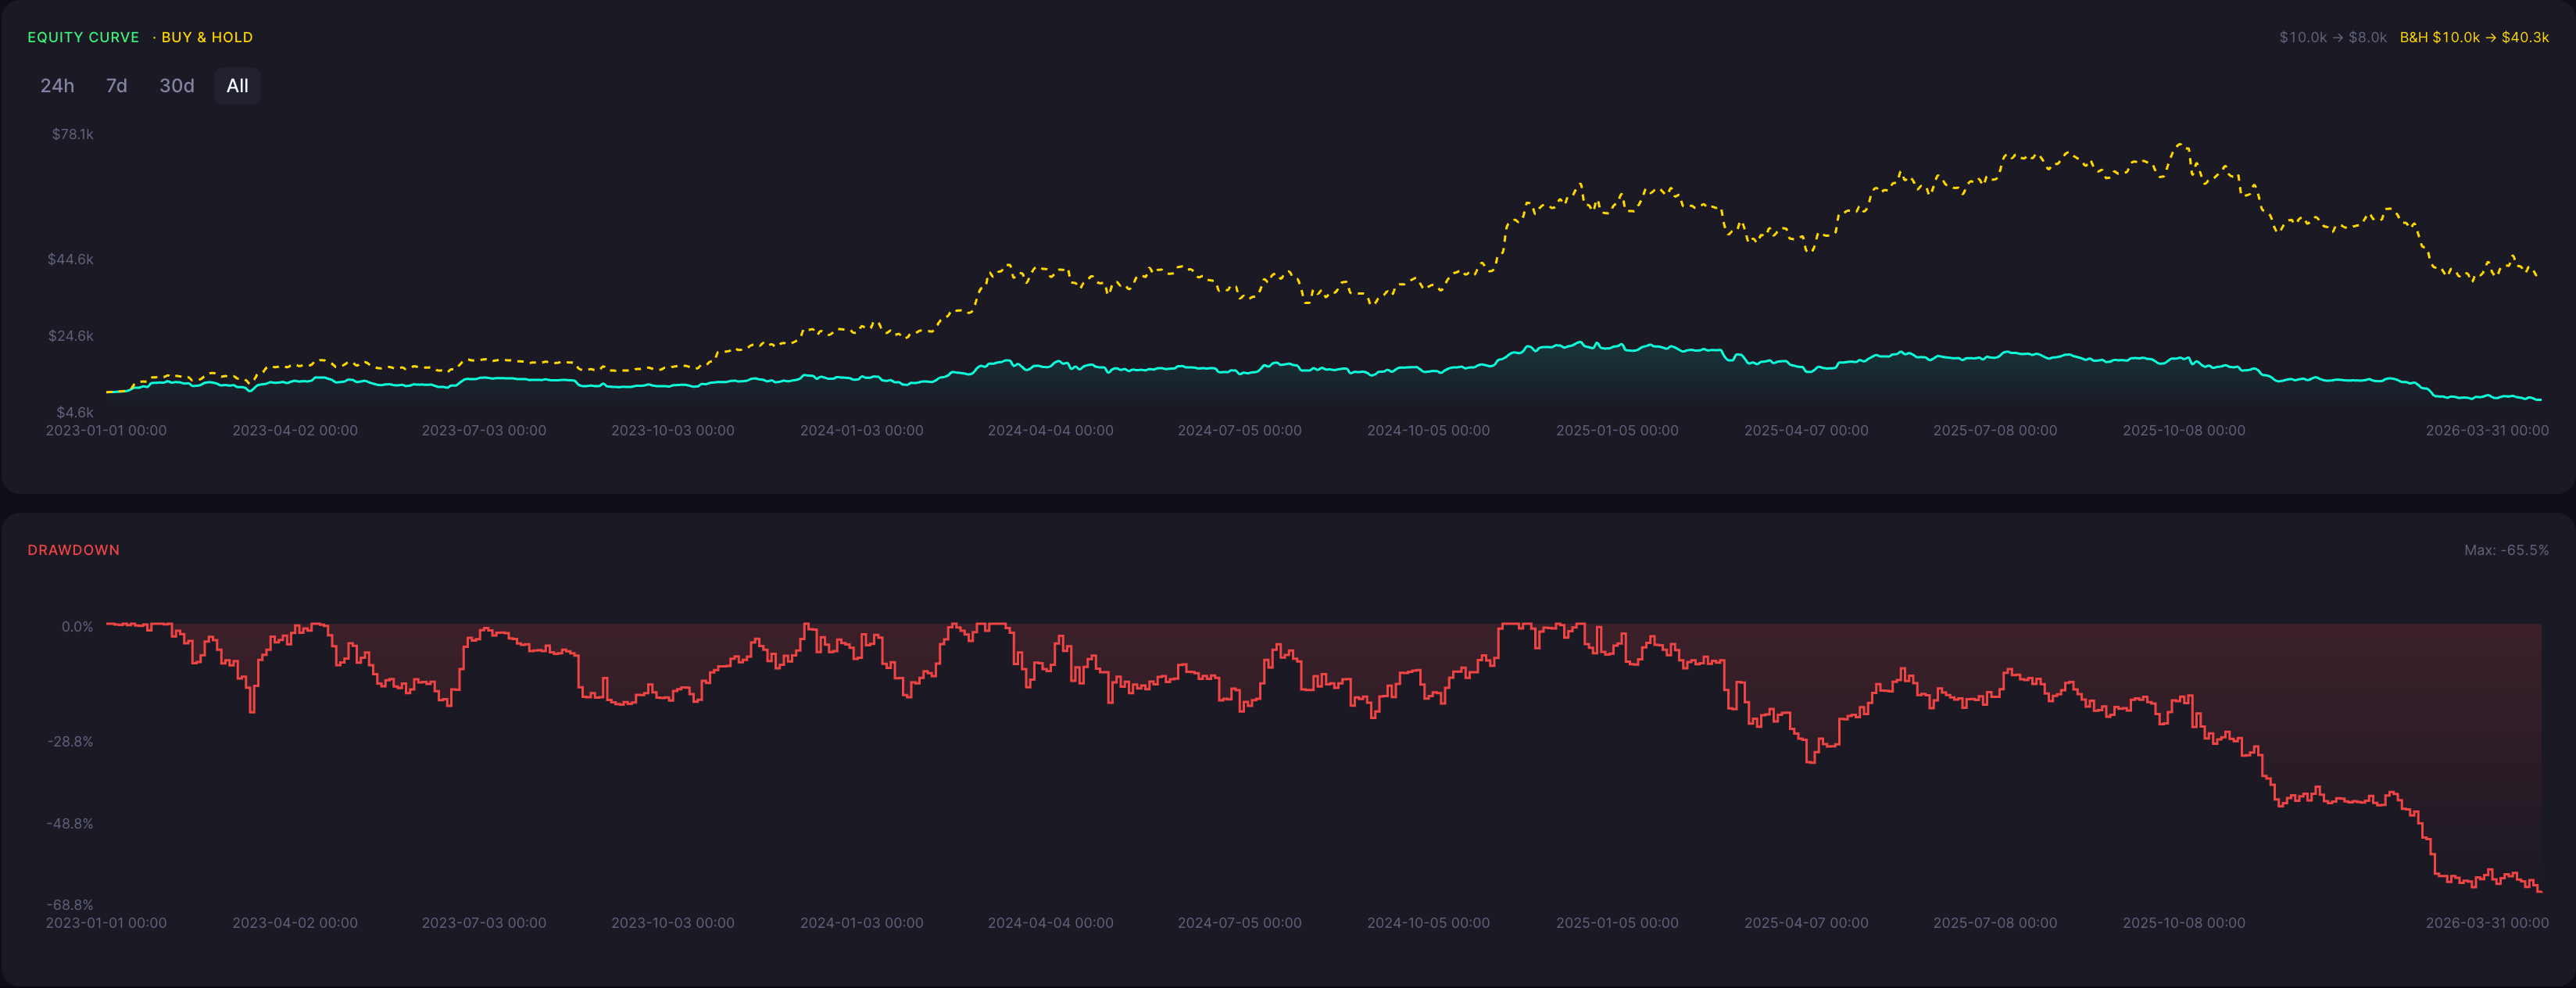
Task: Click equity chart date 2025-04-07 00:00
Action: (1807, 431)
